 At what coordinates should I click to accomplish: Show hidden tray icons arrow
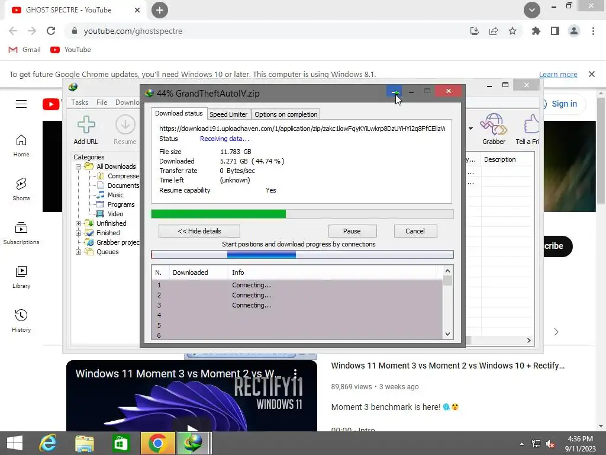(521, 444)
